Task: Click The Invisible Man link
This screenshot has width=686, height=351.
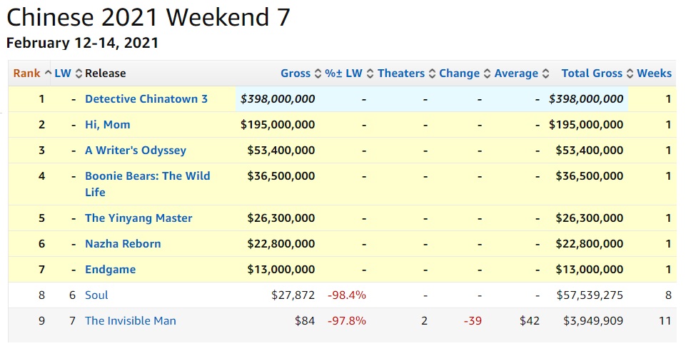Action: (131, 321)
